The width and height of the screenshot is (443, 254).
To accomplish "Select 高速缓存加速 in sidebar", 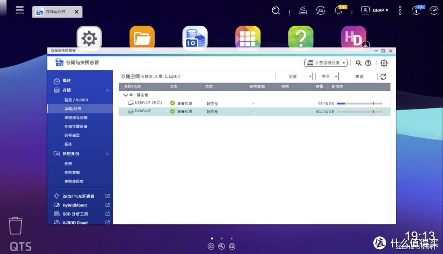I will point(76,118).
